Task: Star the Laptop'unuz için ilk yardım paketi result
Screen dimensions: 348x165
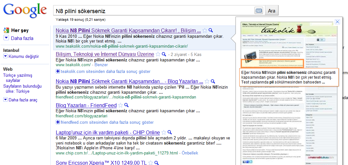Action: pos(164,132)
